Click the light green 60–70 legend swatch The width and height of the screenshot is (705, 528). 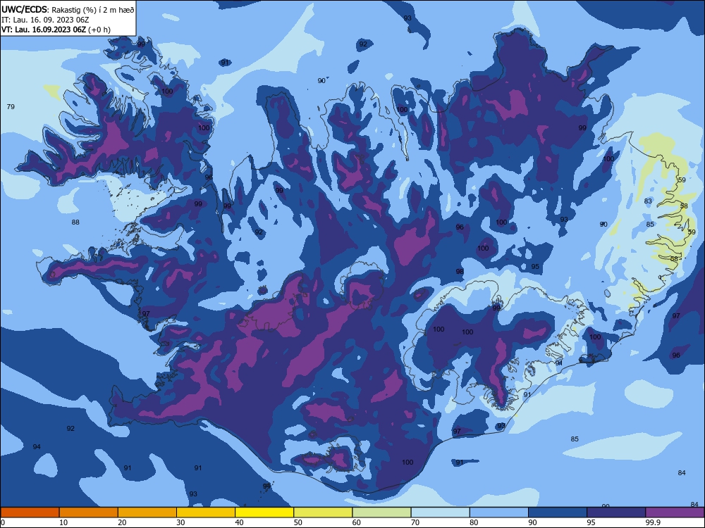(x=381, y=513)
